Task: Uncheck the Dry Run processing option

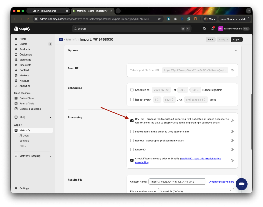Action: [x=132, y=120]
